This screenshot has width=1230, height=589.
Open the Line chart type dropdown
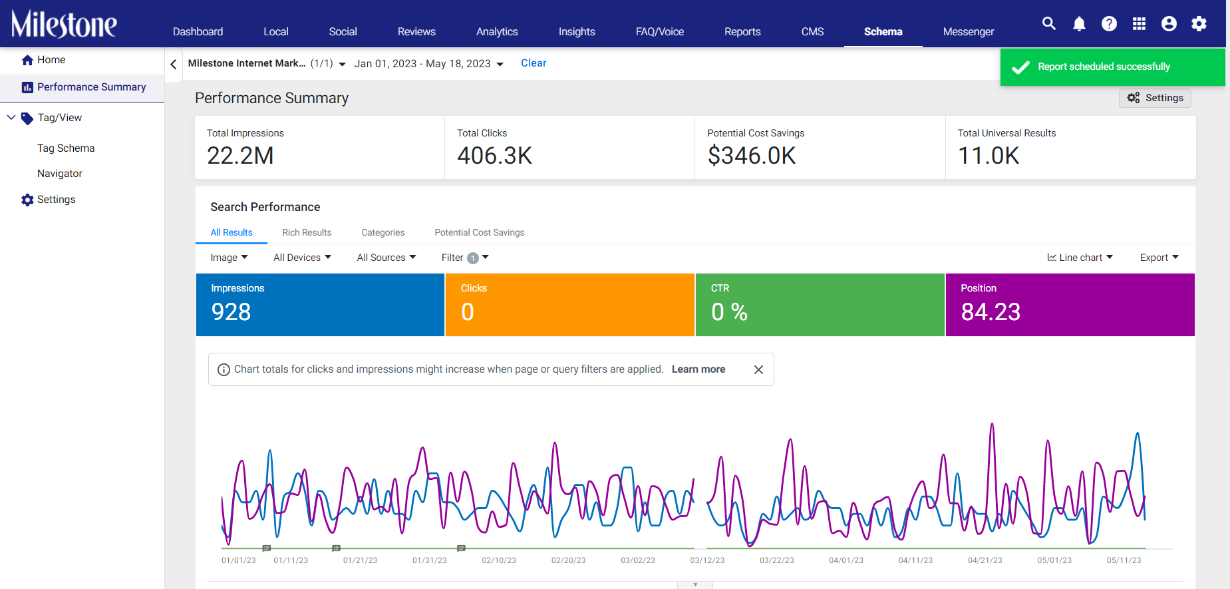point(1080,258)
